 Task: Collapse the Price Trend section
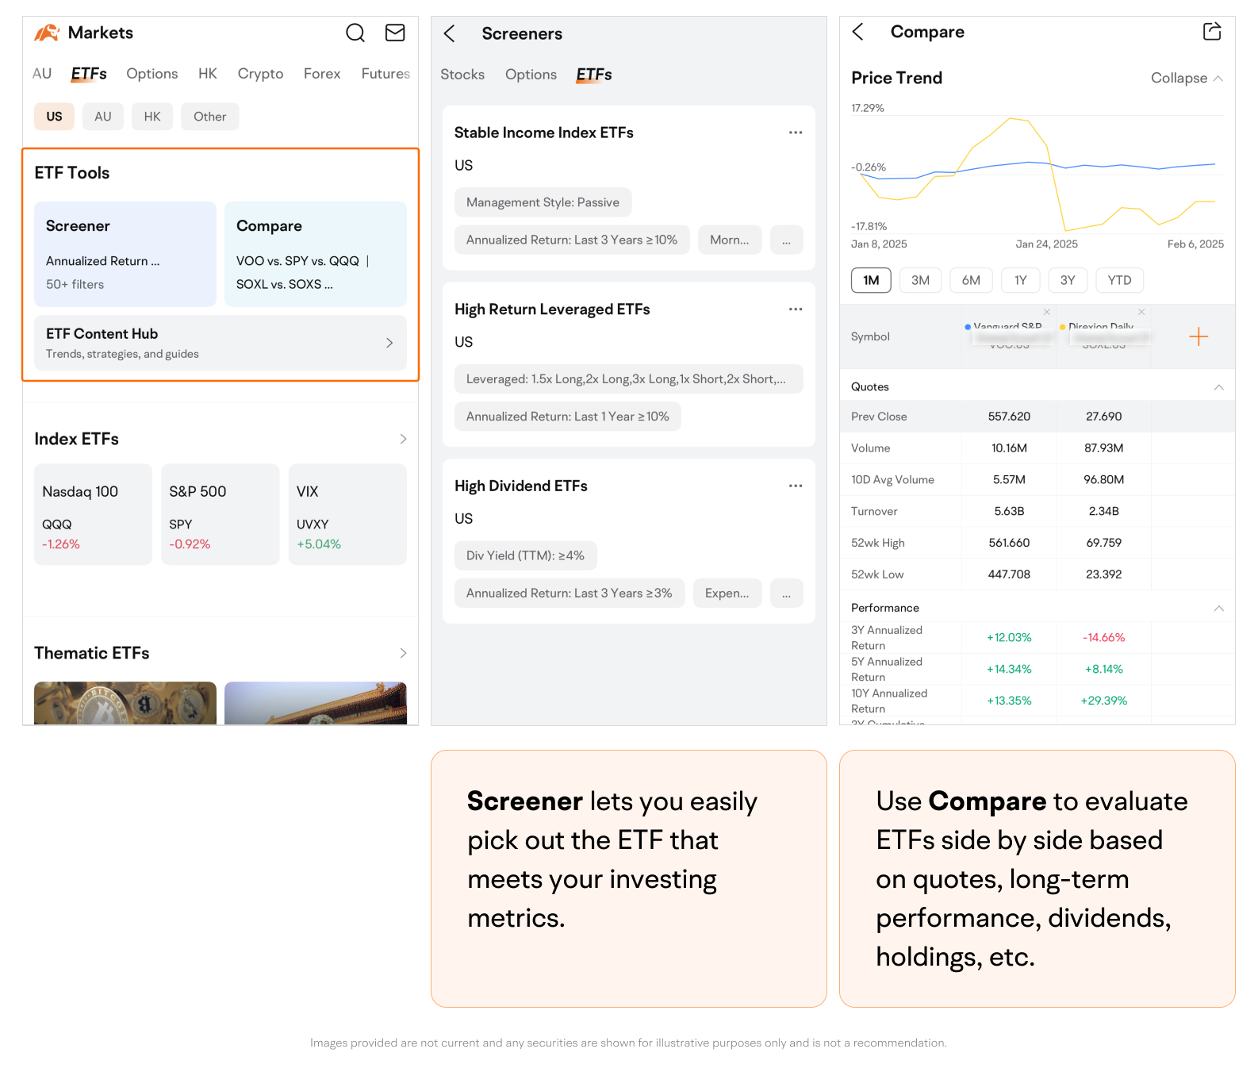coord(1186,78)
